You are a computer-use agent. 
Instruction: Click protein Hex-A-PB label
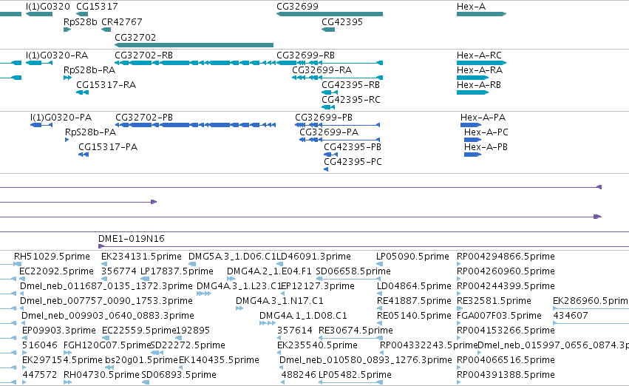tap(486, 147)
